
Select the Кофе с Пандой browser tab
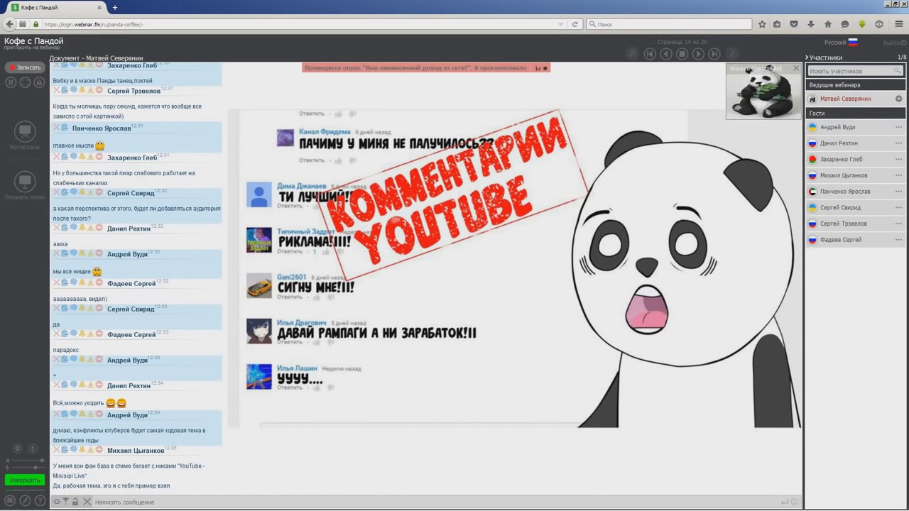click(57, 7)
